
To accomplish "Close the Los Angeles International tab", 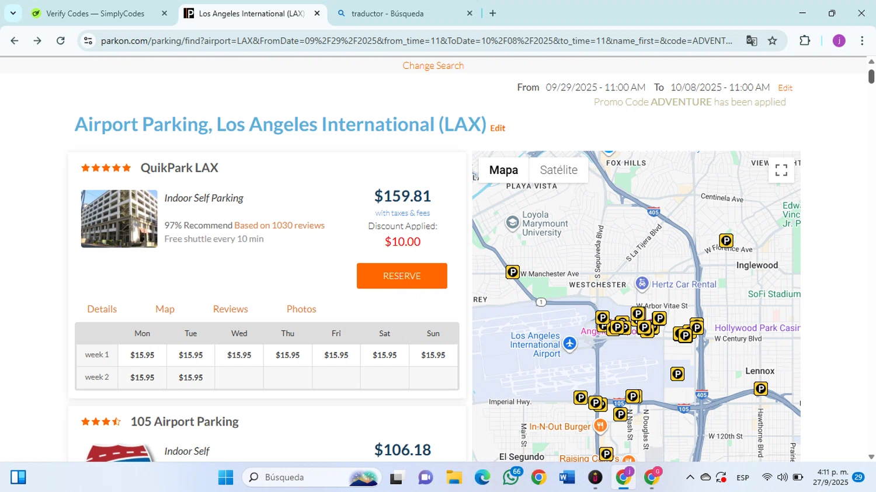I will (317, 13).
